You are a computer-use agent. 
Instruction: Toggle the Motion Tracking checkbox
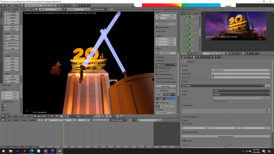[159, 79]
